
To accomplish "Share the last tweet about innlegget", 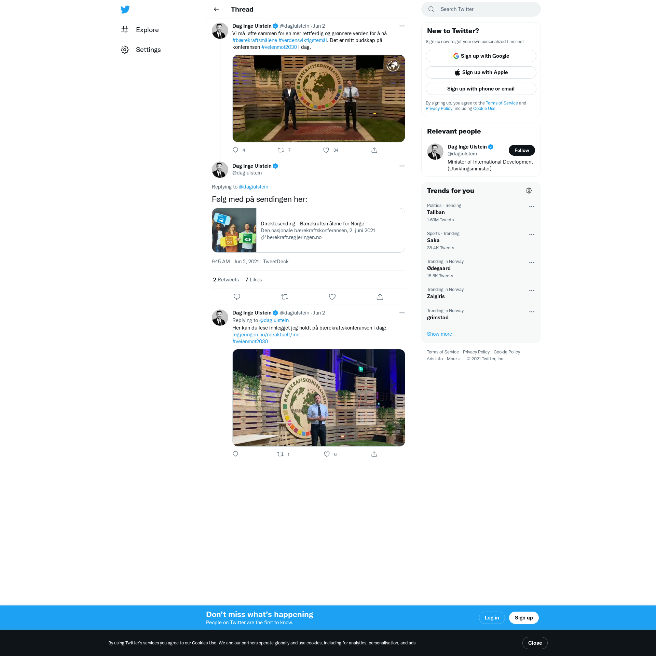I will pos(374,454).
